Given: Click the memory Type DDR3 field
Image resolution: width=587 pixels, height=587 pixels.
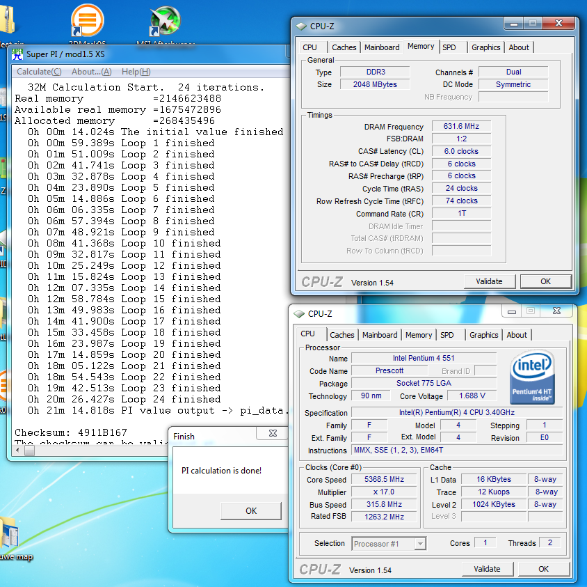Looking at the screenshot, I should pos(375,72).
